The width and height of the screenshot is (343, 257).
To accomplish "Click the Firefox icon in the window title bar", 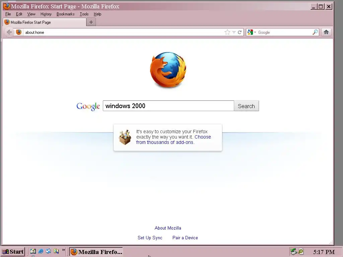I will tap(7, 6).
